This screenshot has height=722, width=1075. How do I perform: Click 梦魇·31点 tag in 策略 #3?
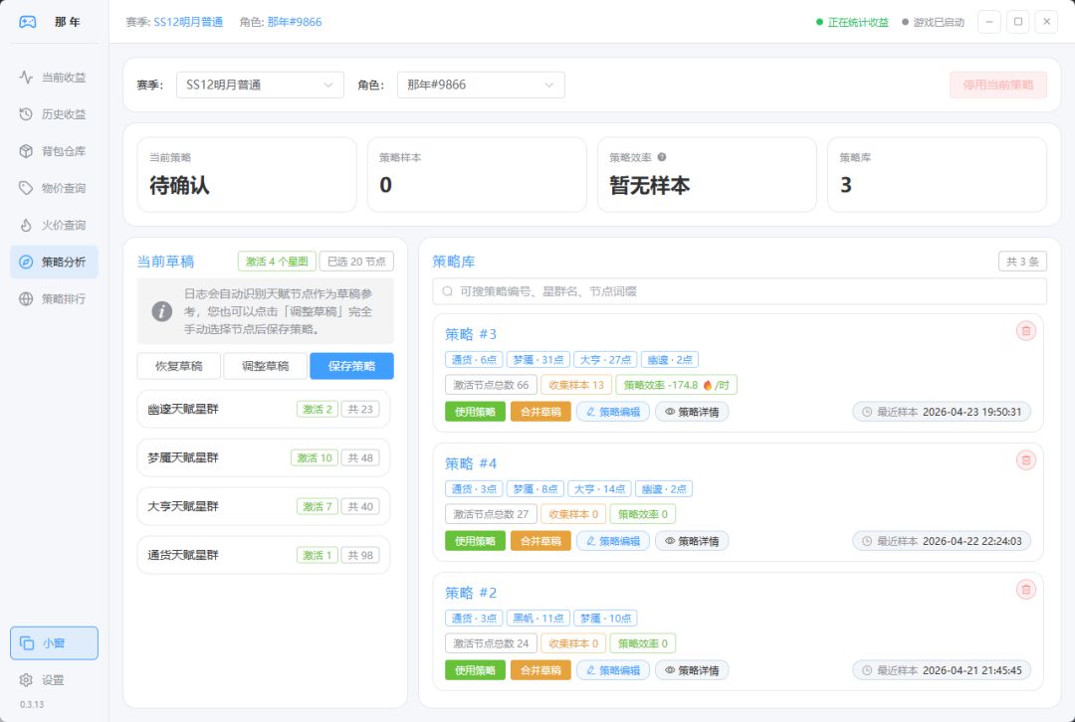[538, 360]
